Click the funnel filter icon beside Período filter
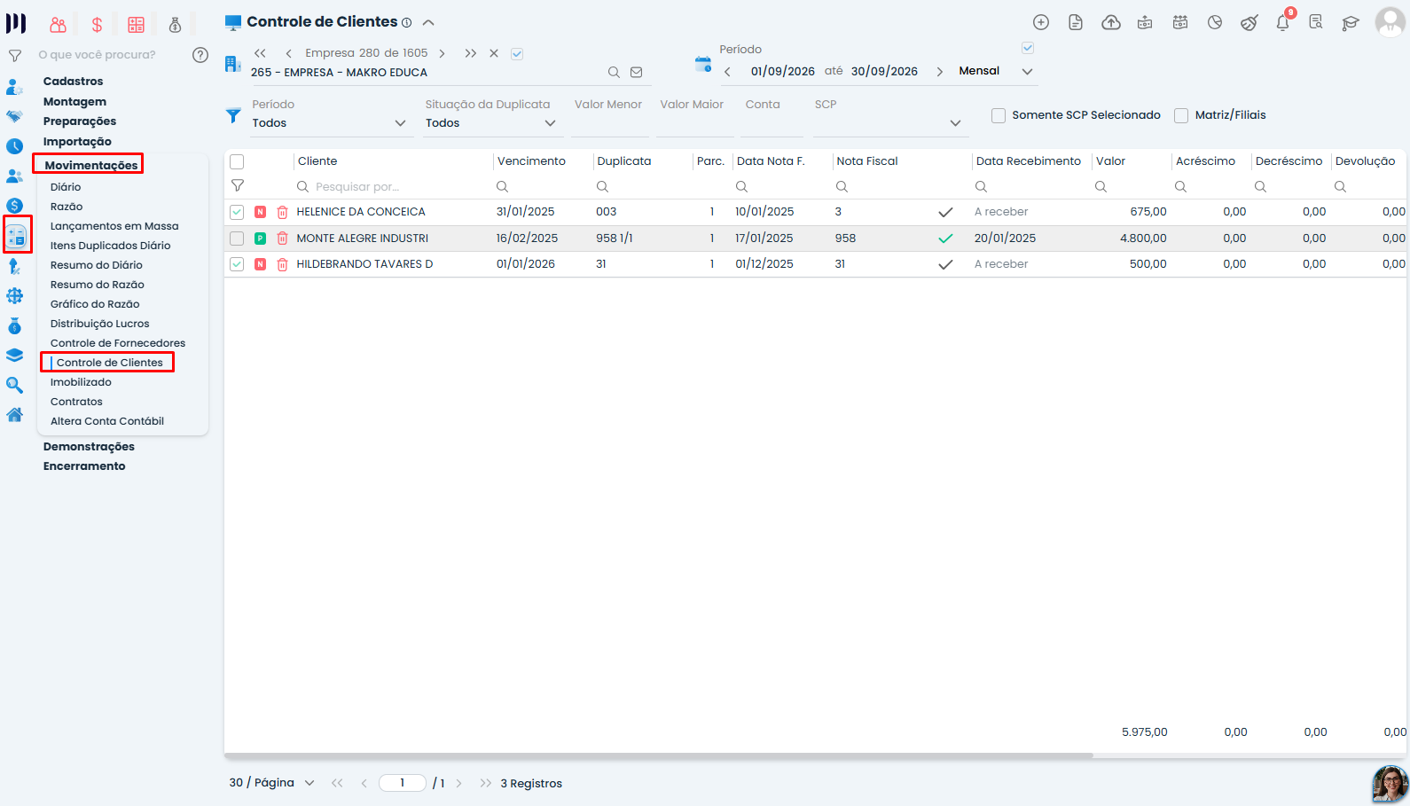 233,115
